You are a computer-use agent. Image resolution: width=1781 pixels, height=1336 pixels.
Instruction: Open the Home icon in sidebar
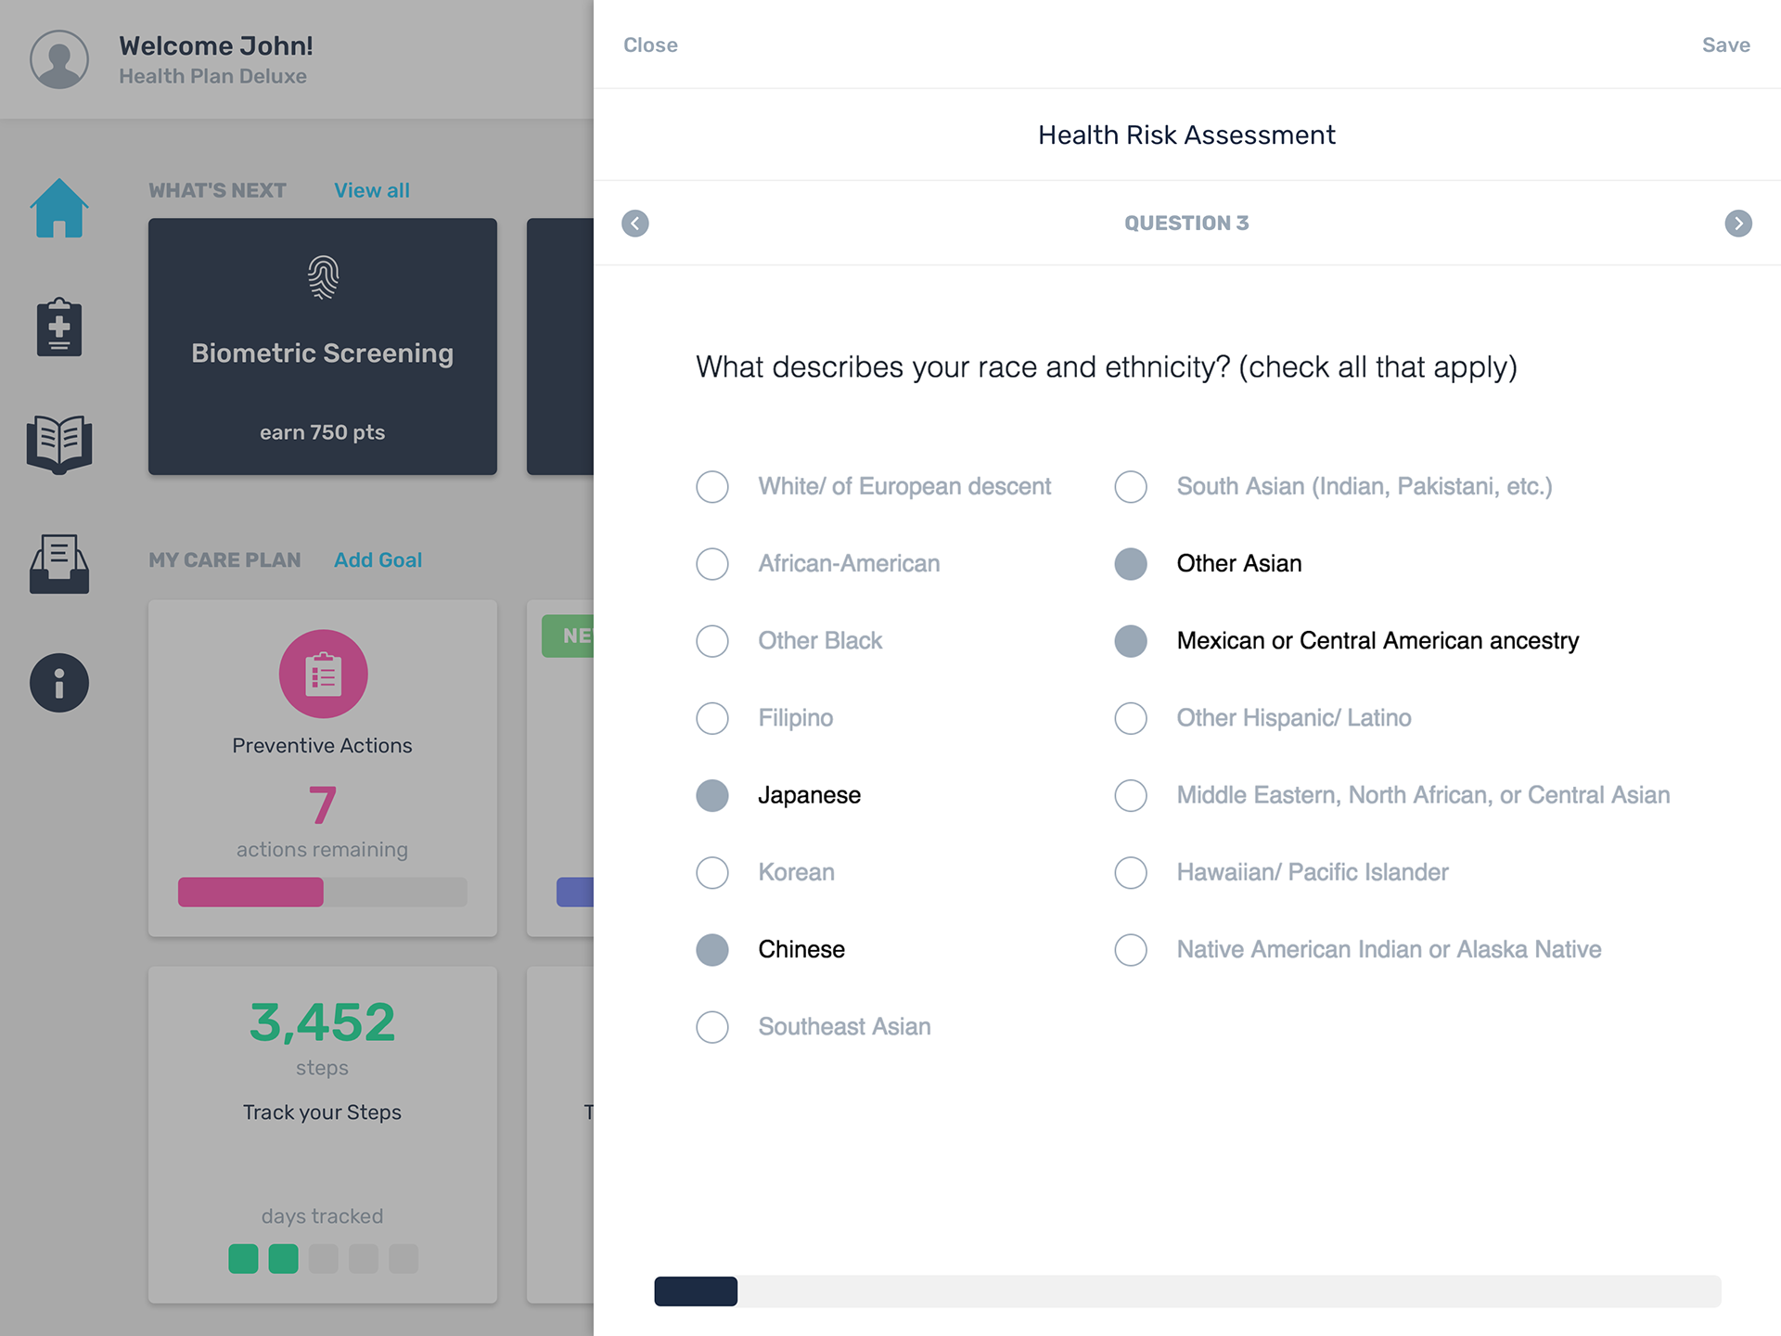click(59, 208)
